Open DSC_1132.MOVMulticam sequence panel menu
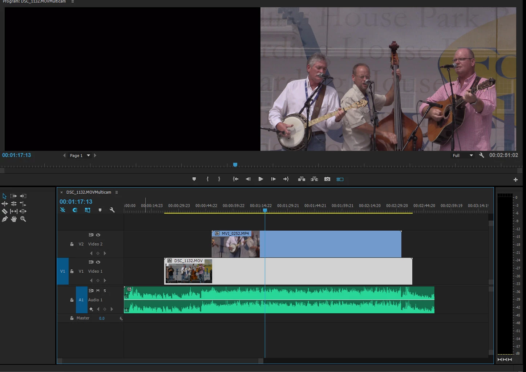The image size is (526, 372). [117, 193]
